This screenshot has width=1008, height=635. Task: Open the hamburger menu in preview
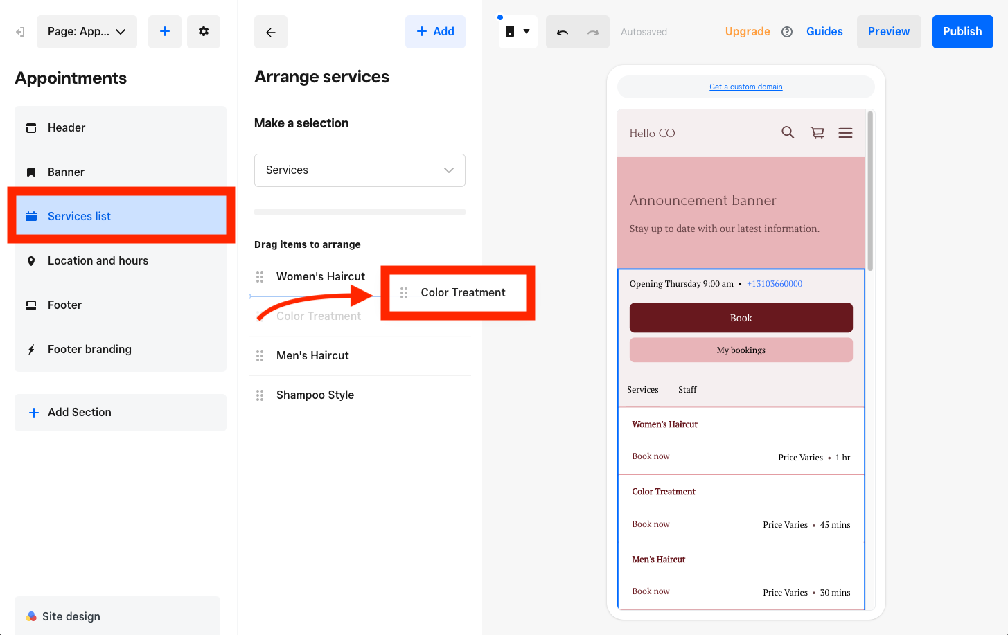click(x=845, y=133)
